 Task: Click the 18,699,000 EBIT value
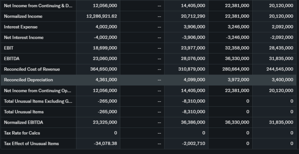(x=105, y=48)
